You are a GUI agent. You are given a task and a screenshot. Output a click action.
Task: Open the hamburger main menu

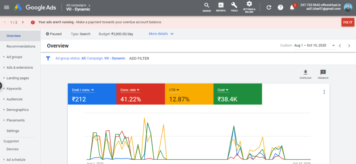click(7, 7)
